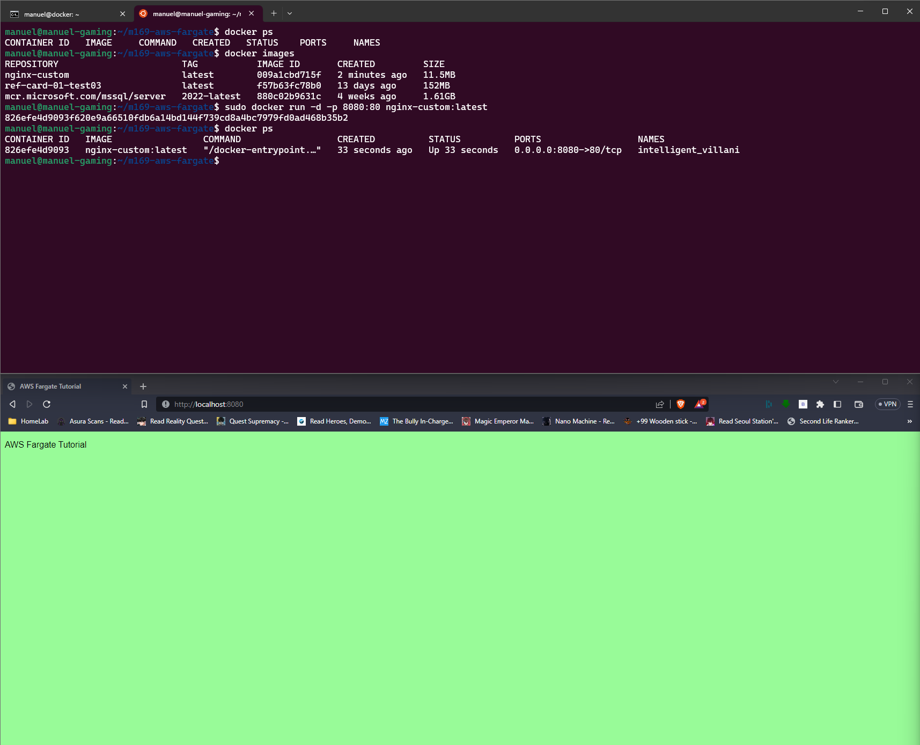Expand hidden bookmarks overflow chevron
The height and width of the screenshot is (745, 920).
(x=909, y=421)
